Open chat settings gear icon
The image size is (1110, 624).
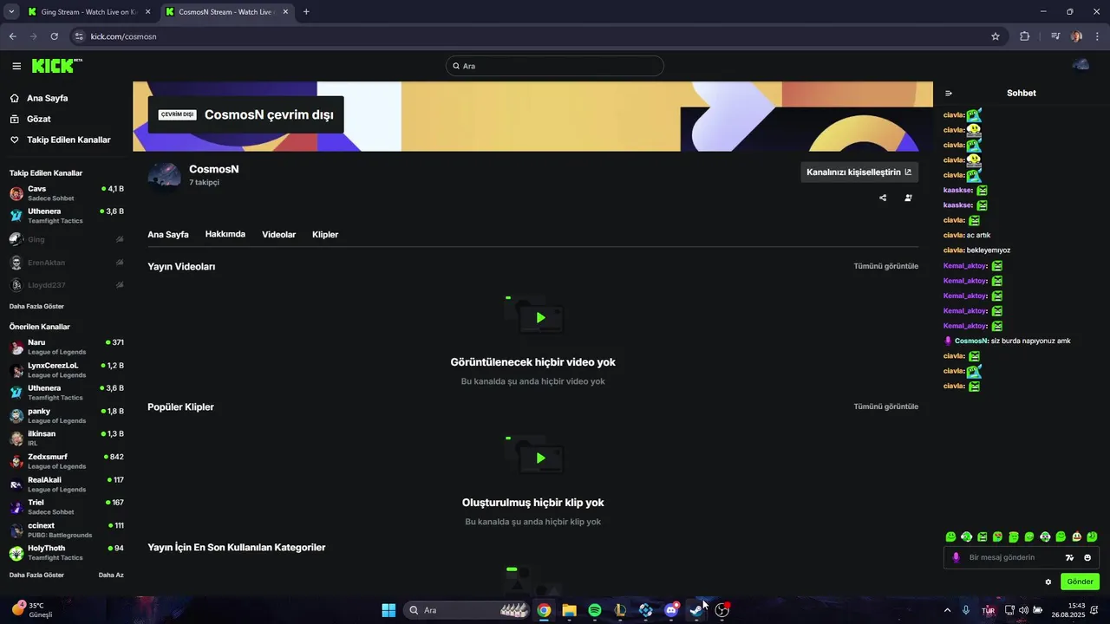[x=1048, y=582]
